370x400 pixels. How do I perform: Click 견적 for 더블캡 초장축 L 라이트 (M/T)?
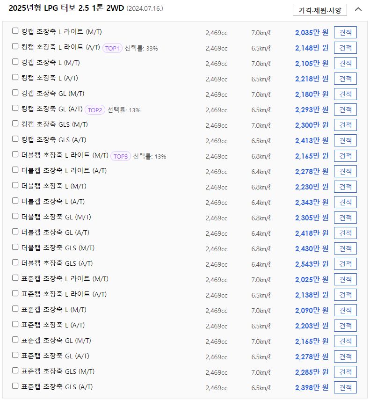[x=345, y=156]
